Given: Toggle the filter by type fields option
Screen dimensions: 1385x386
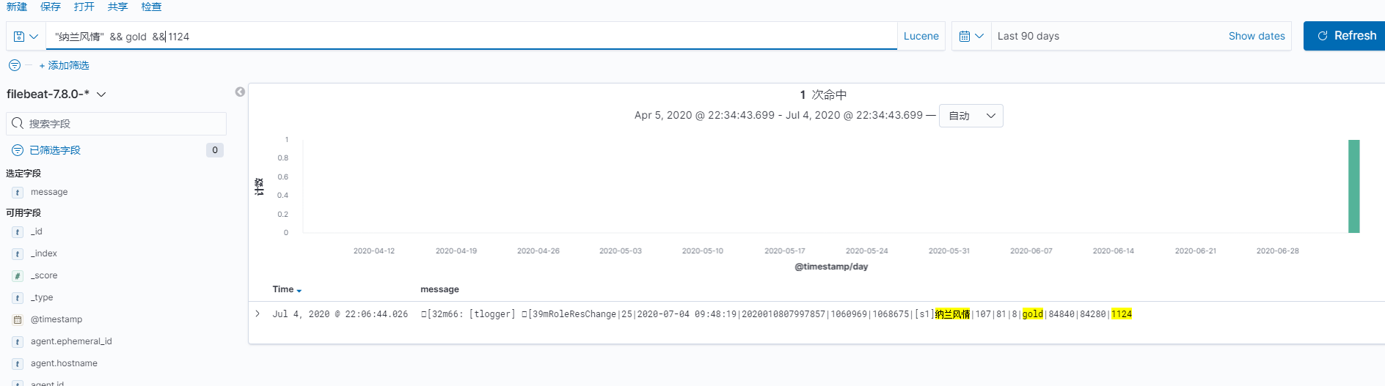Looking at the screenshot, I should click(x=55, y=150).
